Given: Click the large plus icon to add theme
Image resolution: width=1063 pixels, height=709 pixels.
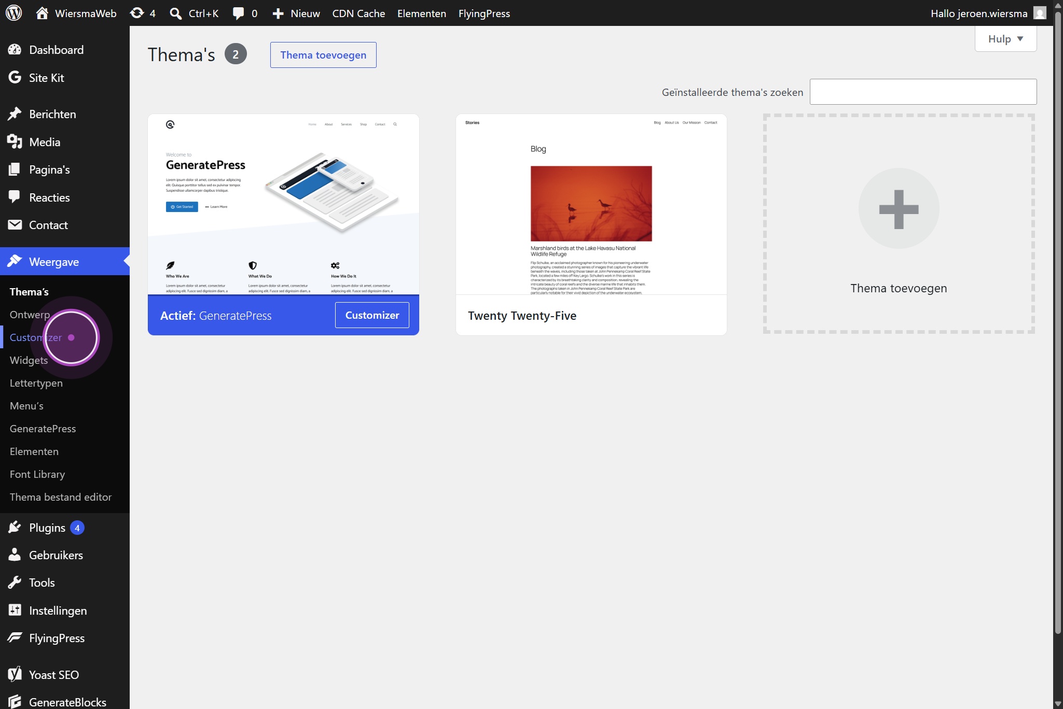Looking at the screenshot, I should (x=899, y=209).
